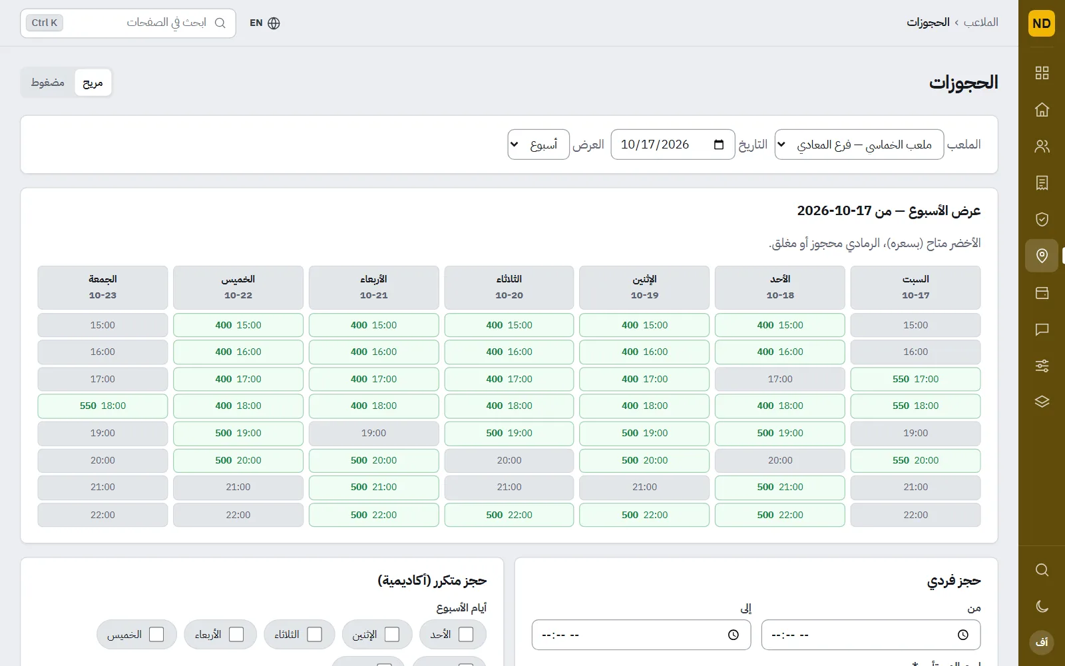Open the users icon in sidebar
This screenshot has height=666, width=1065.
click(1042, 146)
